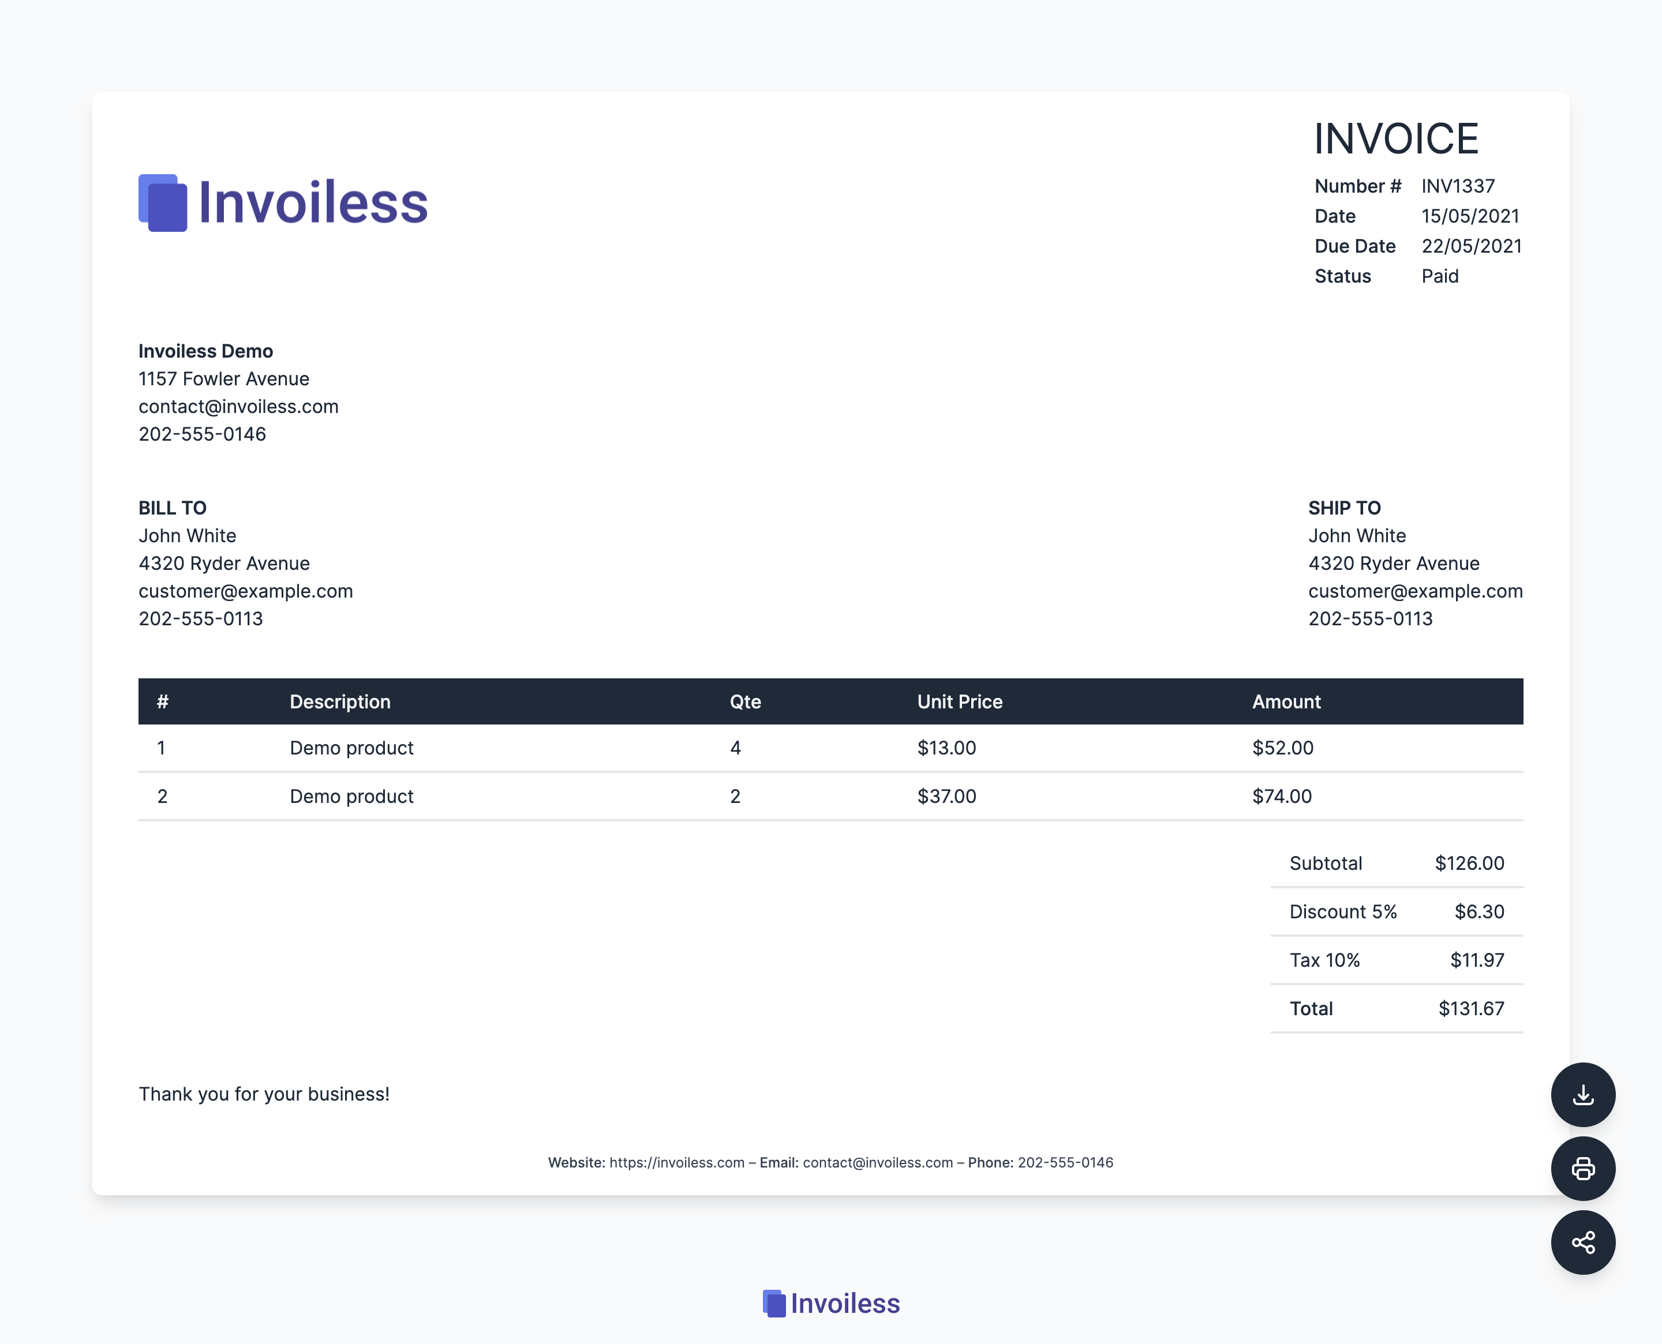Click 4320 Ryder Avenue under BILL TO
The height and width of the screenshot is (1344, 1662).
pos(224,564)
